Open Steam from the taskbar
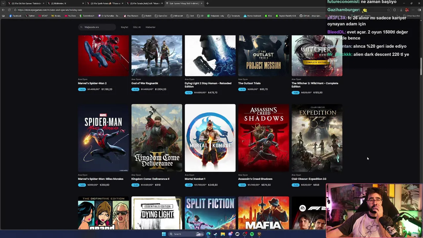This screenshot has height=238, width=423. [x=215, y=234]
